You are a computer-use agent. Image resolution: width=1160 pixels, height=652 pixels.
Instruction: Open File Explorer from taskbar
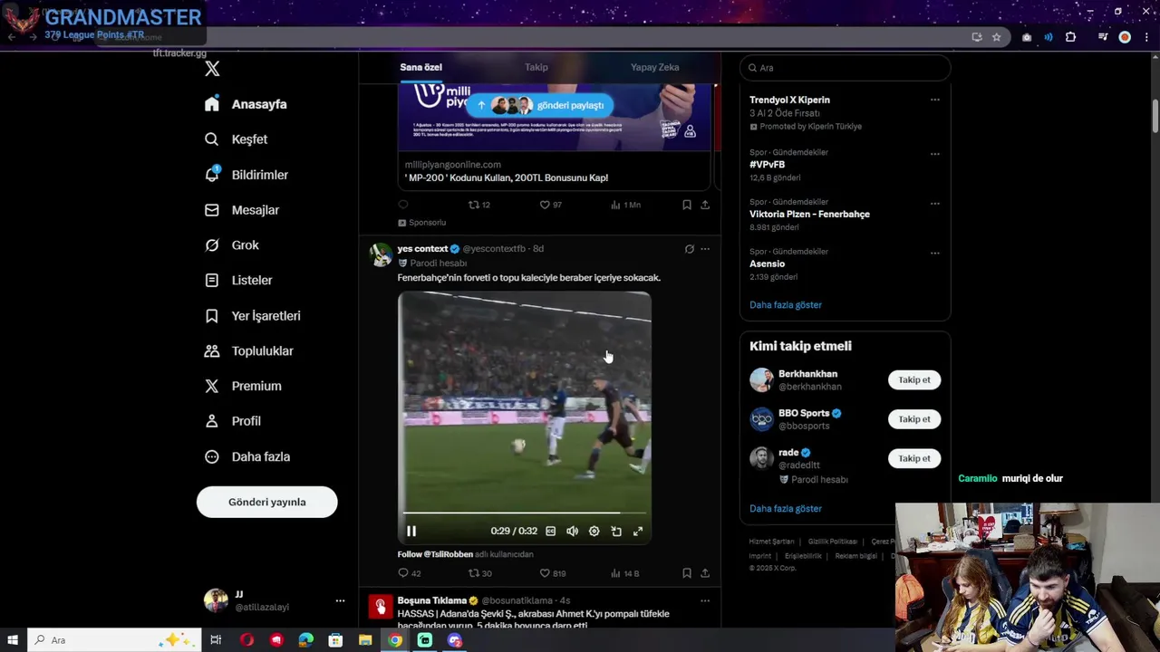point(365,640)
